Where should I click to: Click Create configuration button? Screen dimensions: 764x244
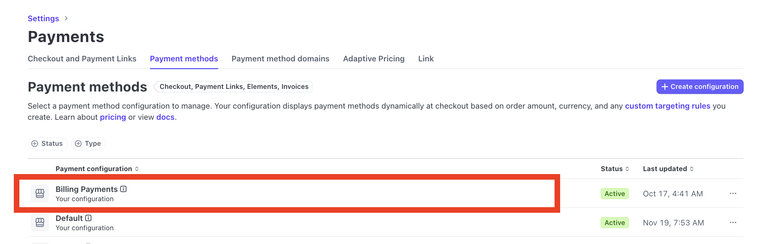(700, 87)
